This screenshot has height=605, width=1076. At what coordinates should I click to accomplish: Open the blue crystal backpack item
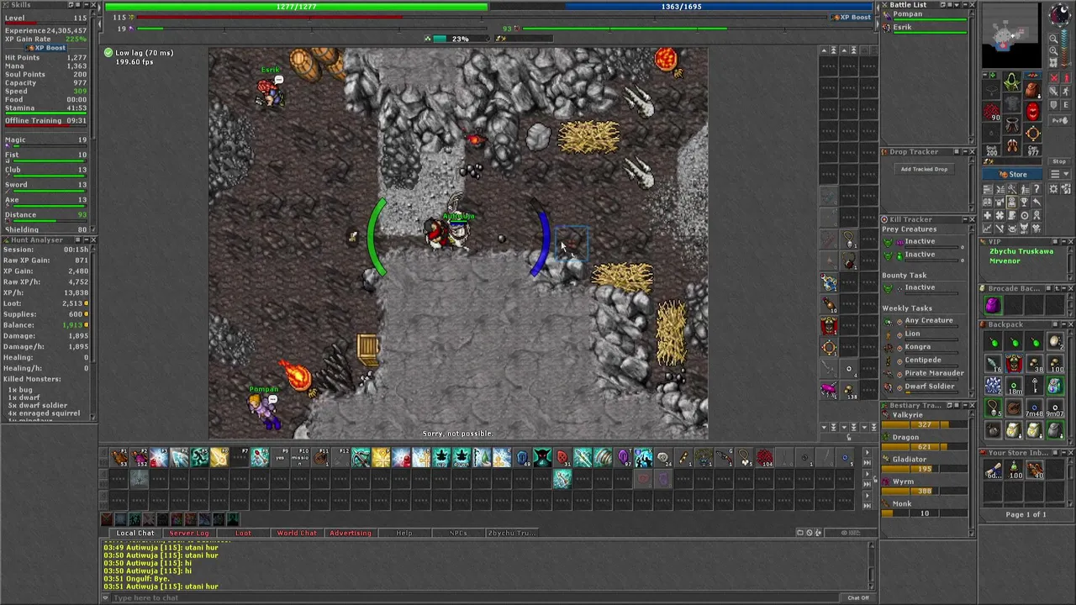click(x=1055, y=385)
